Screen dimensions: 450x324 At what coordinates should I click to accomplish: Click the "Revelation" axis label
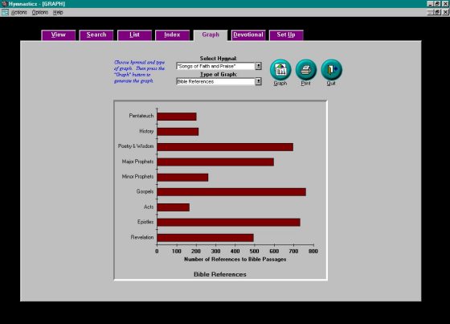point(142,237)
